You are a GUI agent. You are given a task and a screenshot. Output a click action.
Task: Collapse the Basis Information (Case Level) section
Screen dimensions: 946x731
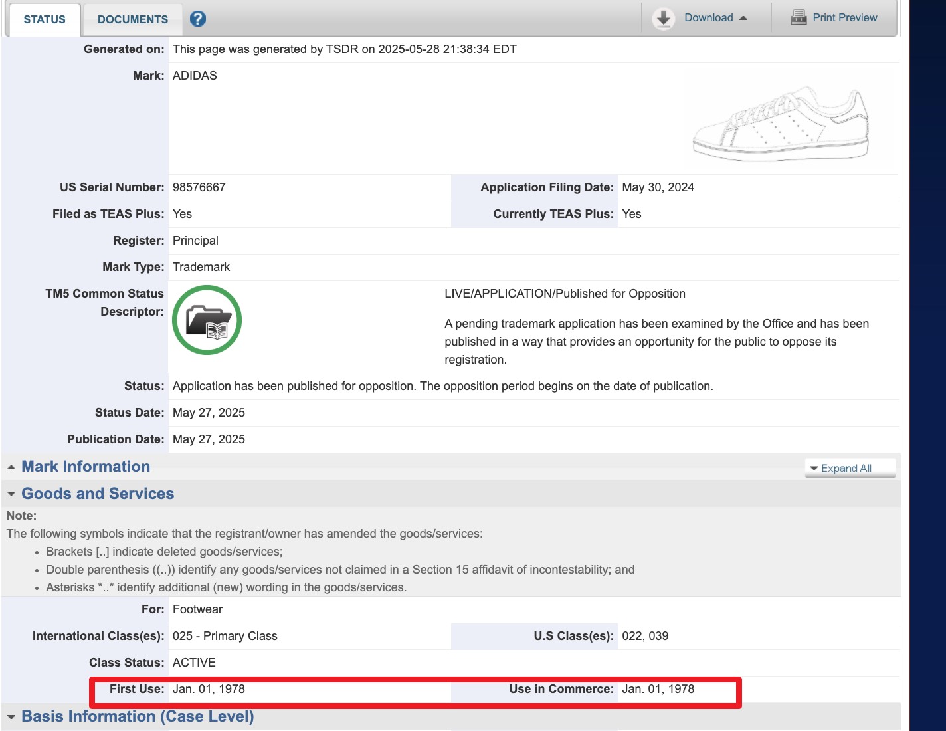point(138,716)
